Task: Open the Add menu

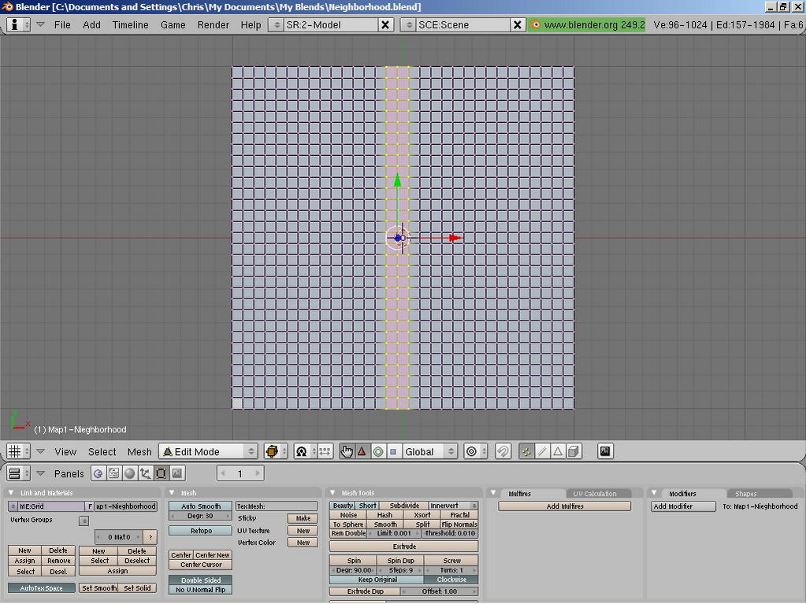Action: pos(91,24)
